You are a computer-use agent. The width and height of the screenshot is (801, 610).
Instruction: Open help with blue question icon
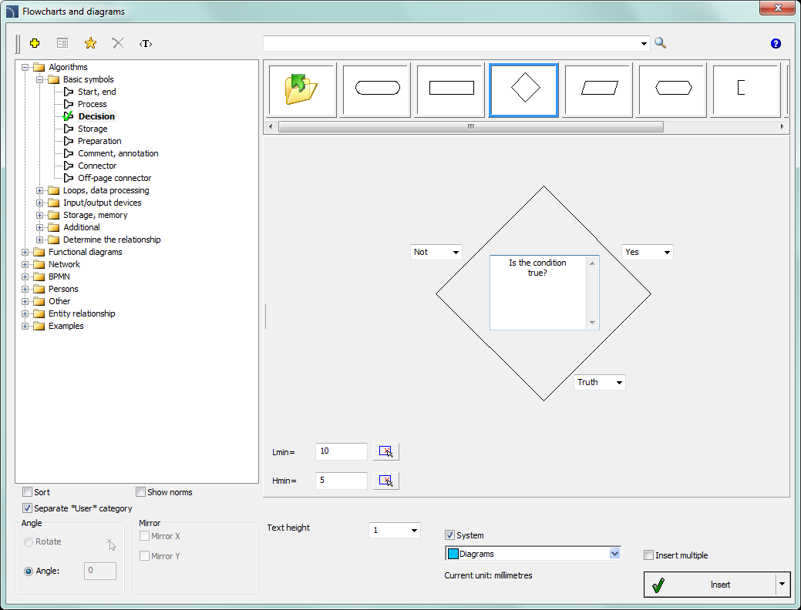(776, 44)
